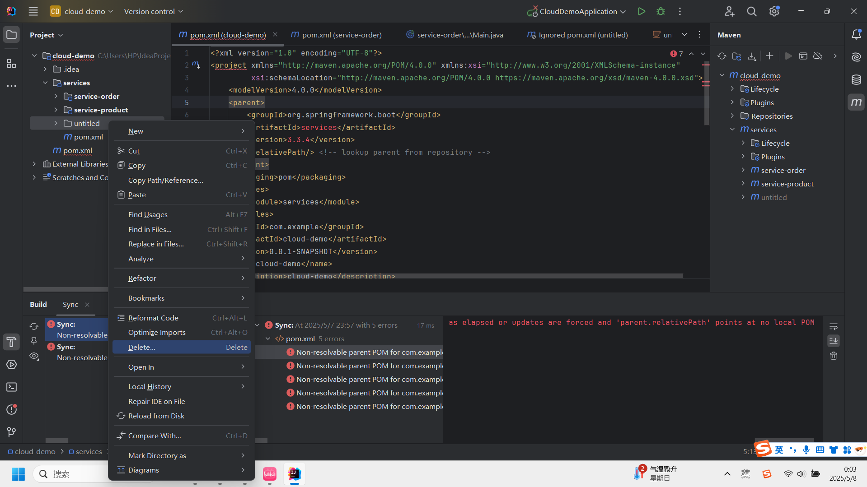Choose Compare With... menu entry
The width and height of the screenshot is (867, 487).
182,436
